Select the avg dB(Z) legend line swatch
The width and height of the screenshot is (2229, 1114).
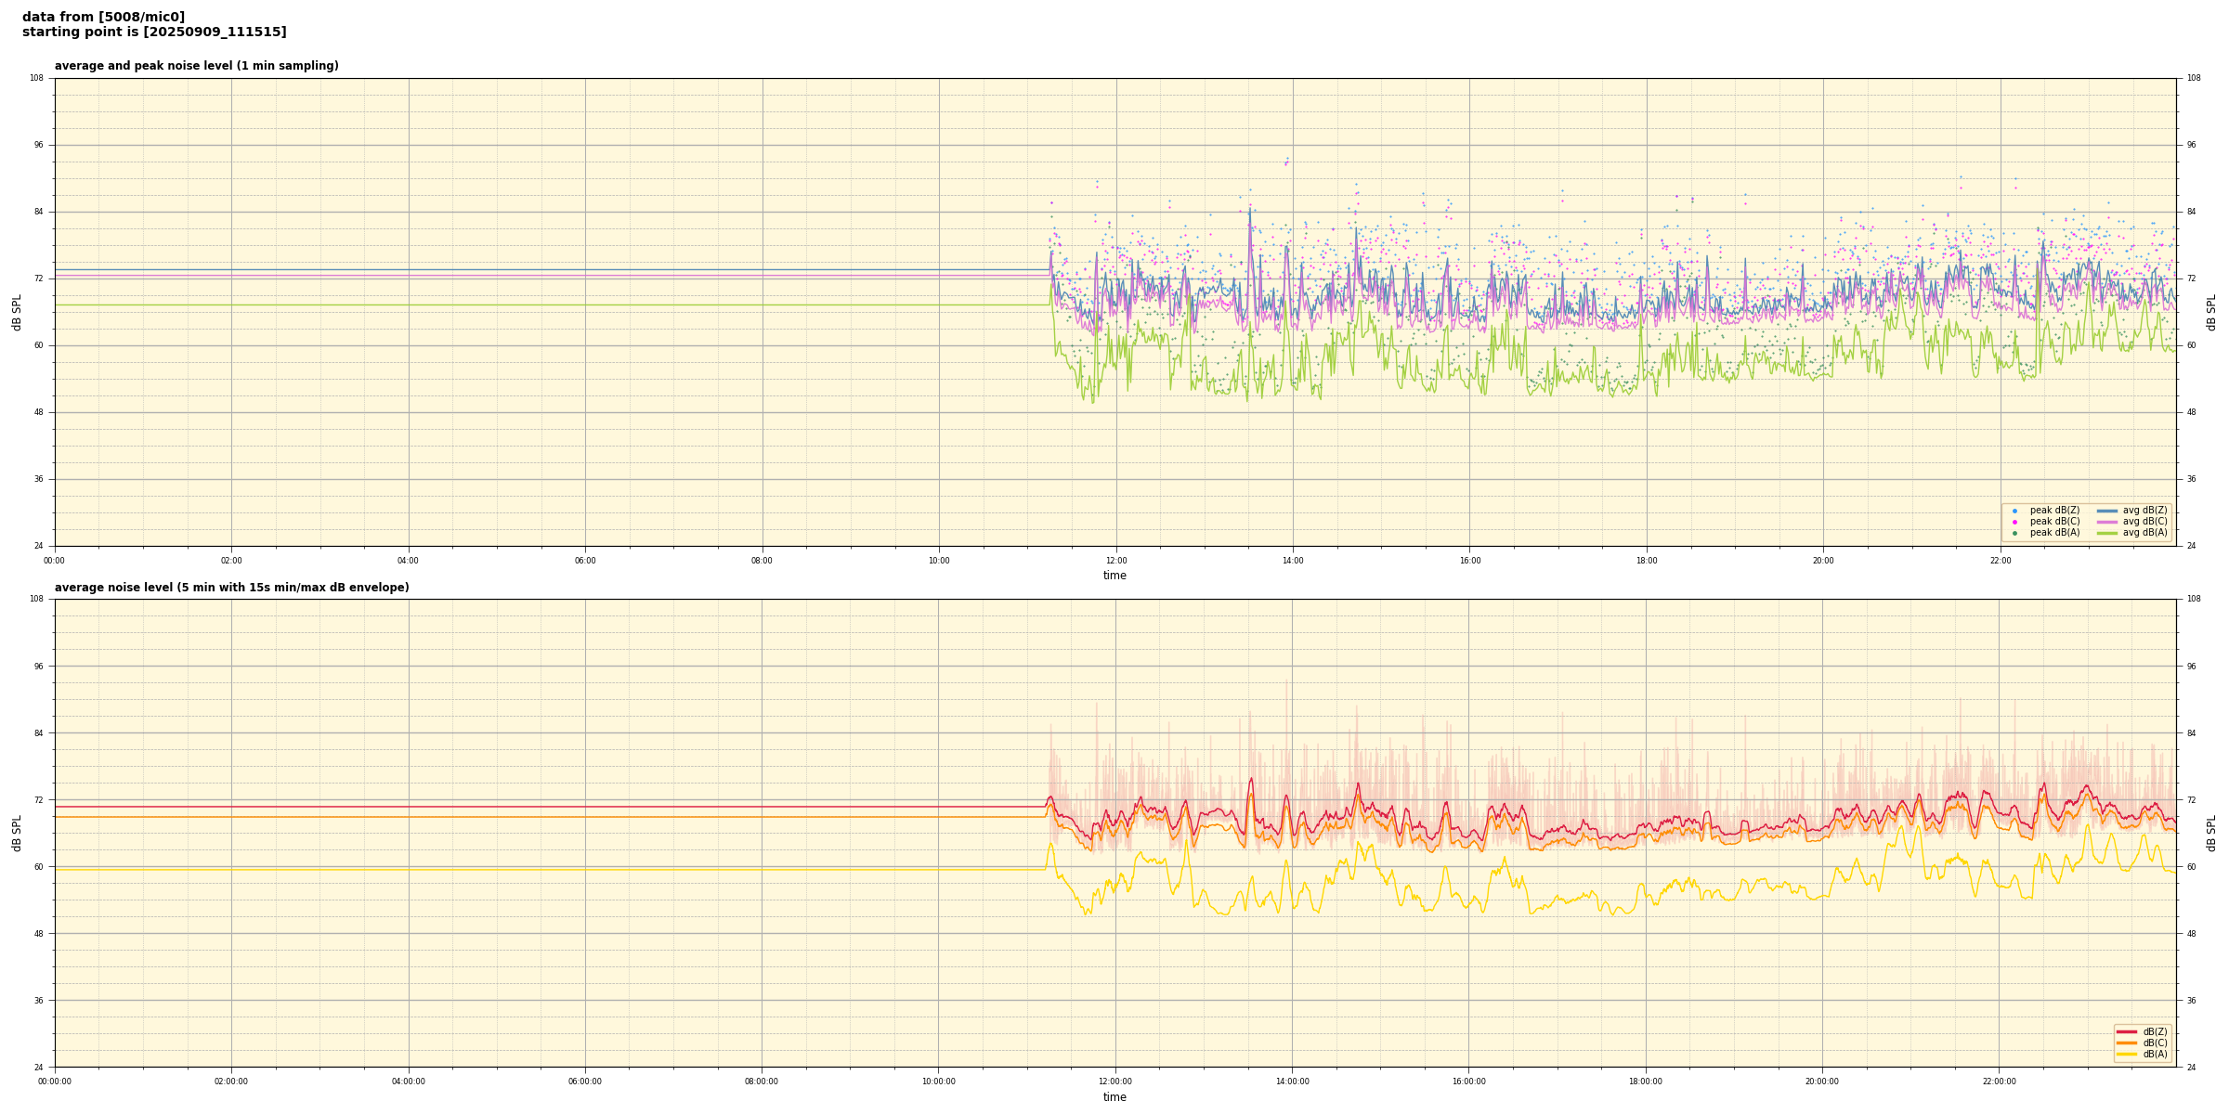(2107, 511)
